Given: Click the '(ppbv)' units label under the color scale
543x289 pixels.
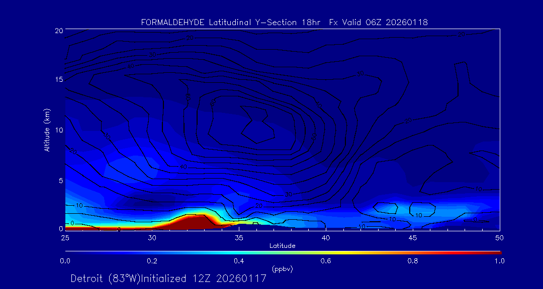Looking at the screenshot, I should (283, 269).
